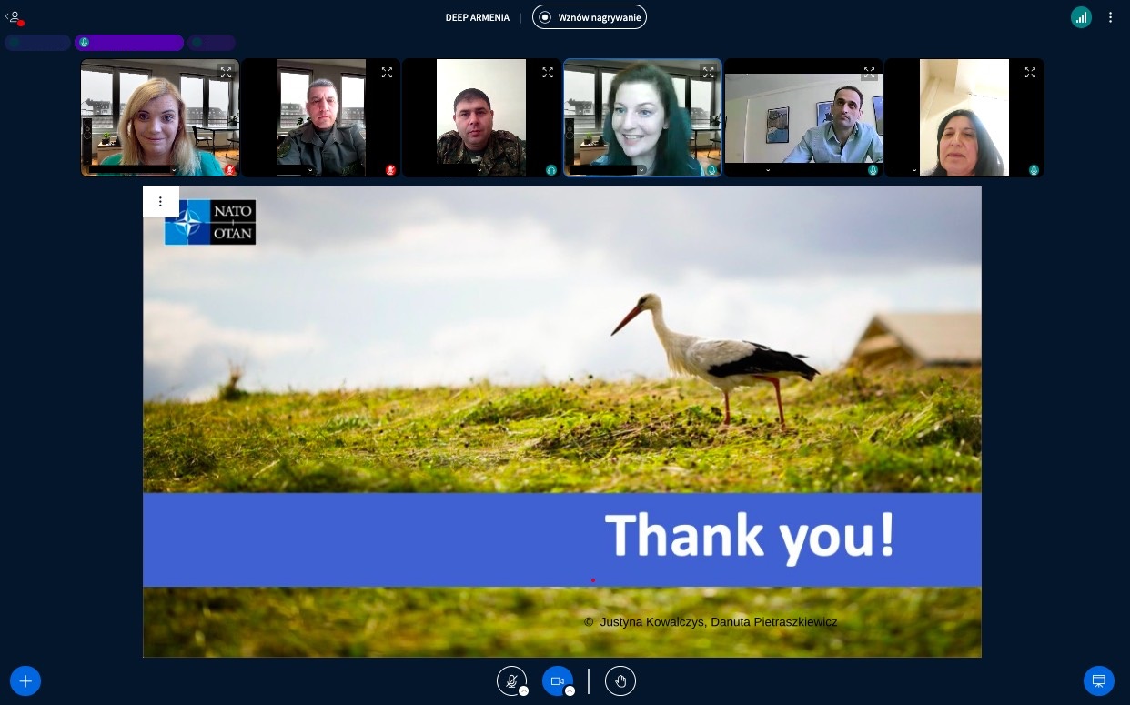Open the presentation options three-dot menu

[x=160, y=201]
